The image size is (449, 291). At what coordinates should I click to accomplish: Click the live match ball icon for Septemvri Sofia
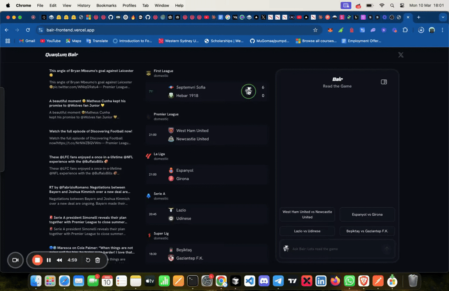coord(248,91)
